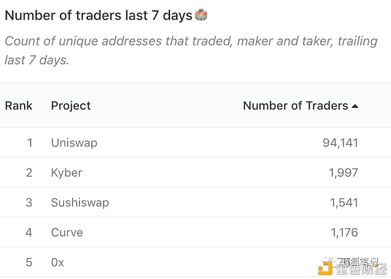Image resolution: width=391 pixels, height=279 pixels.
Task: Select the Kyber project name
Action: tap(66, 173)
